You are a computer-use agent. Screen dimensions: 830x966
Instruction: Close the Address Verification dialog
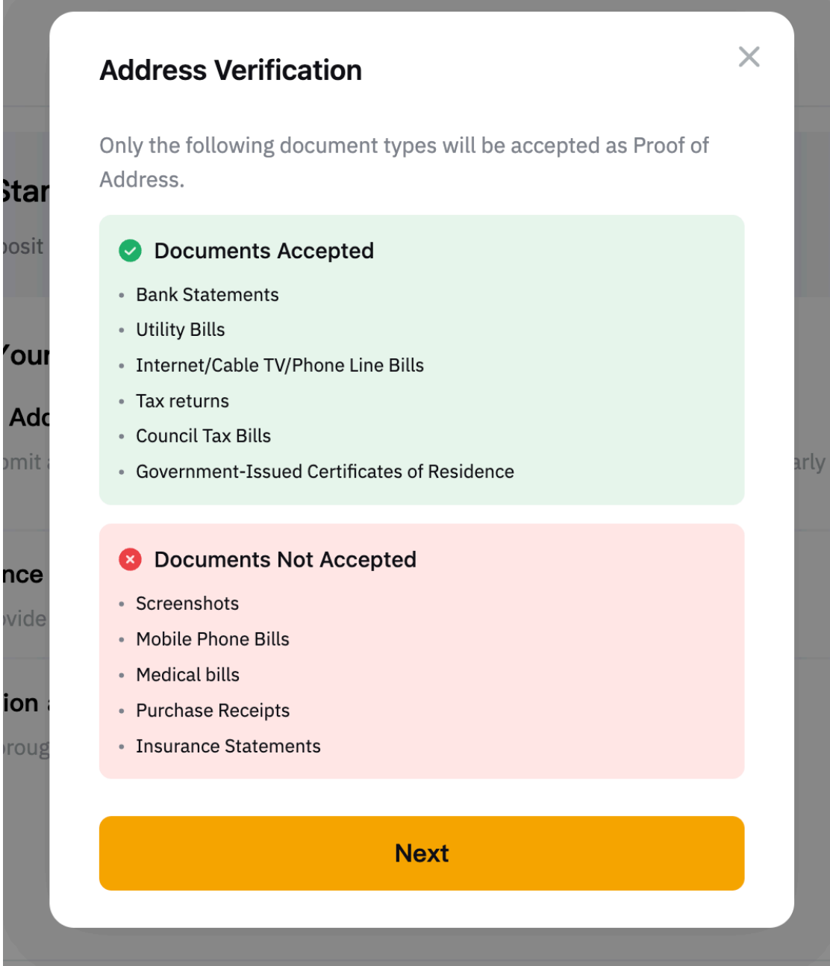point(749,57)
